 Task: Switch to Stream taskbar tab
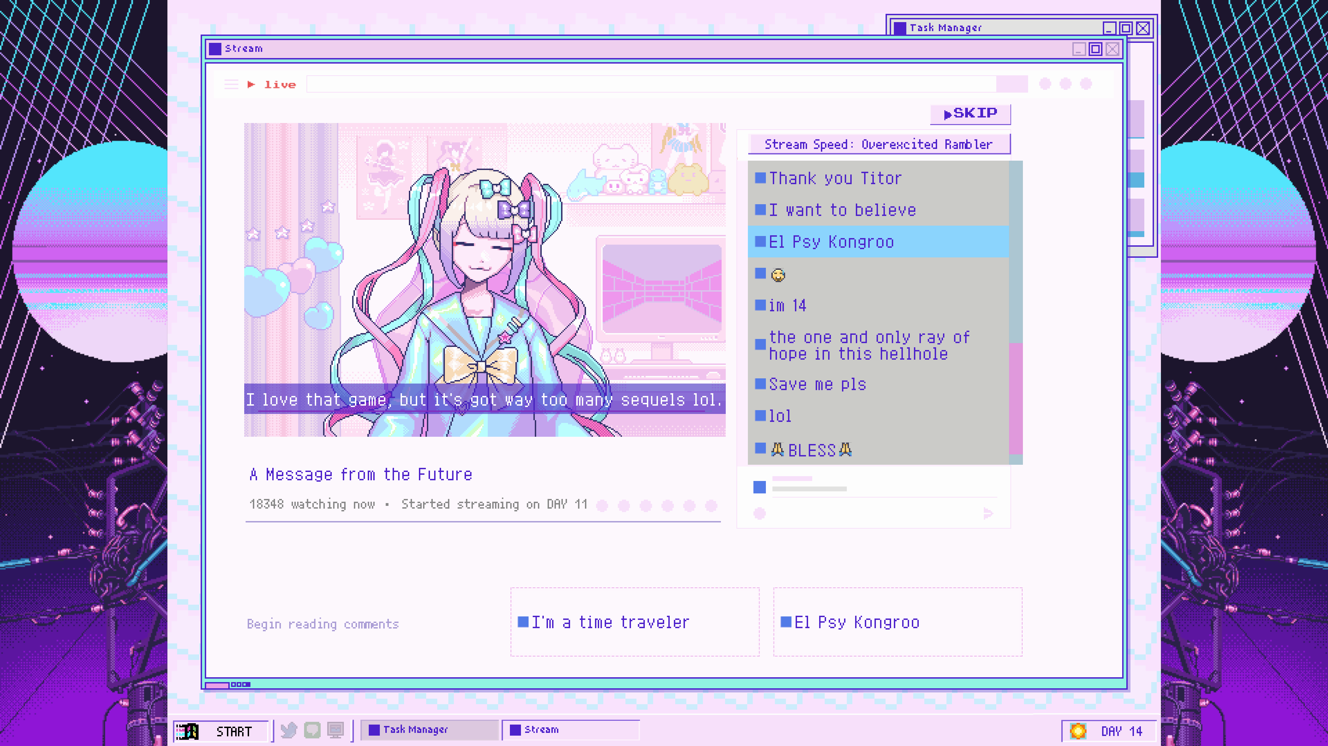pyautogui.click(x=571, y=729)
